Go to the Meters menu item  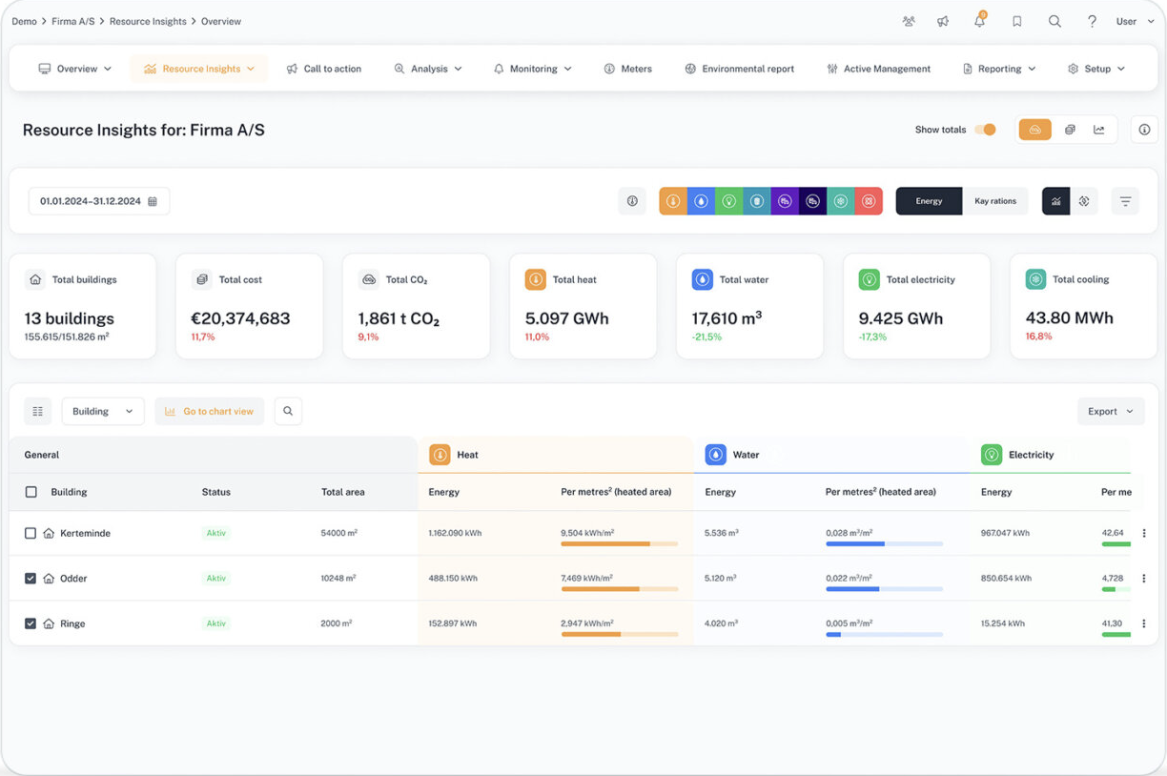(628, 69)
